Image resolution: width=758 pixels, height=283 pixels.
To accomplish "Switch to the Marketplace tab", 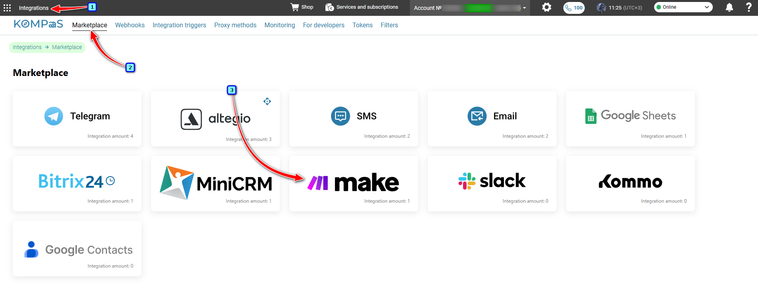I will (90, 25).
